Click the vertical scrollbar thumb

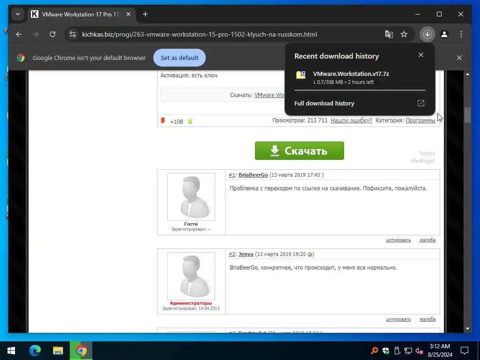click(467, 115)
